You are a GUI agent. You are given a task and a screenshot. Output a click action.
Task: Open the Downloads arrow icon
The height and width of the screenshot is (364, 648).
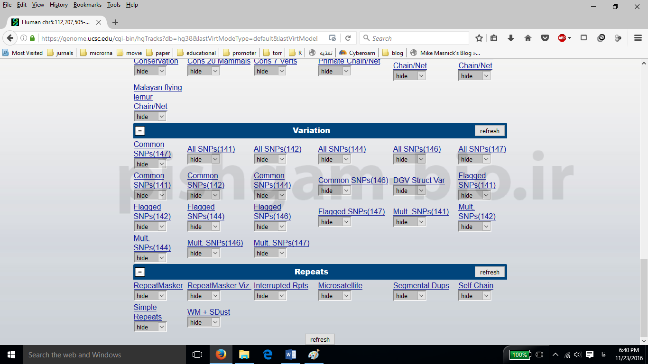[x=511, y=38]
